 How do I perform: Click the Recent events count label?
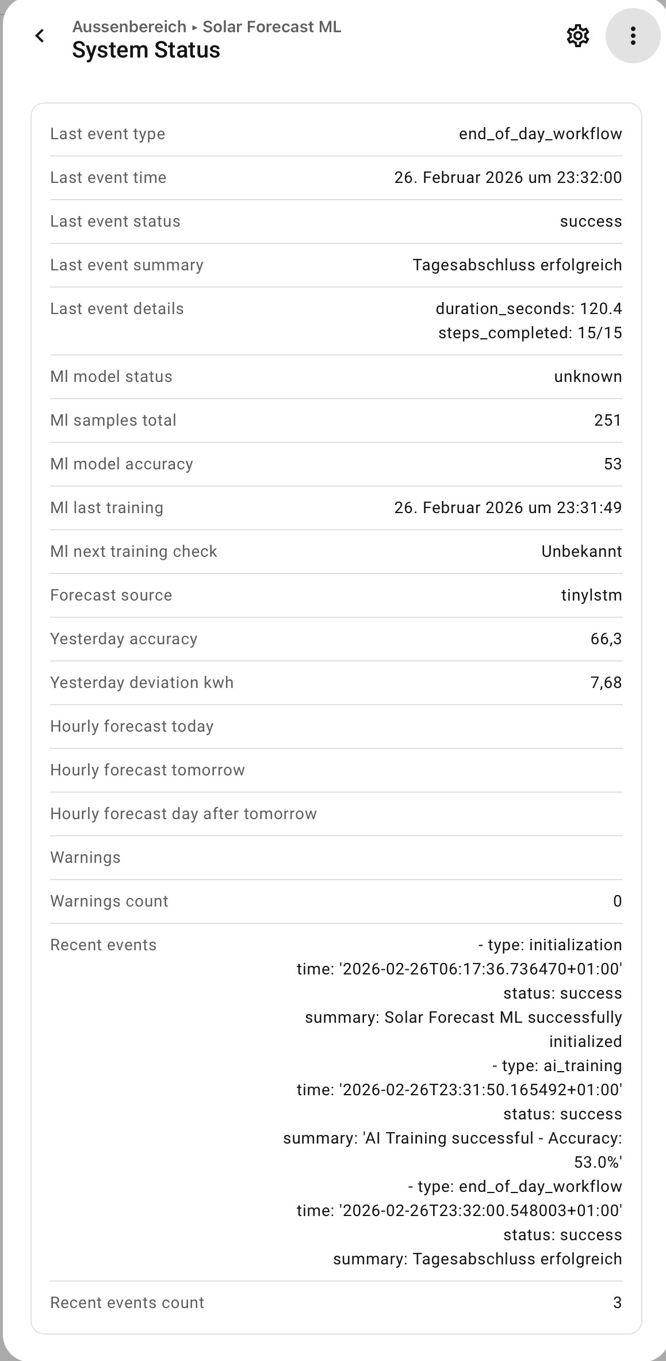click(x=127, y=1303)
